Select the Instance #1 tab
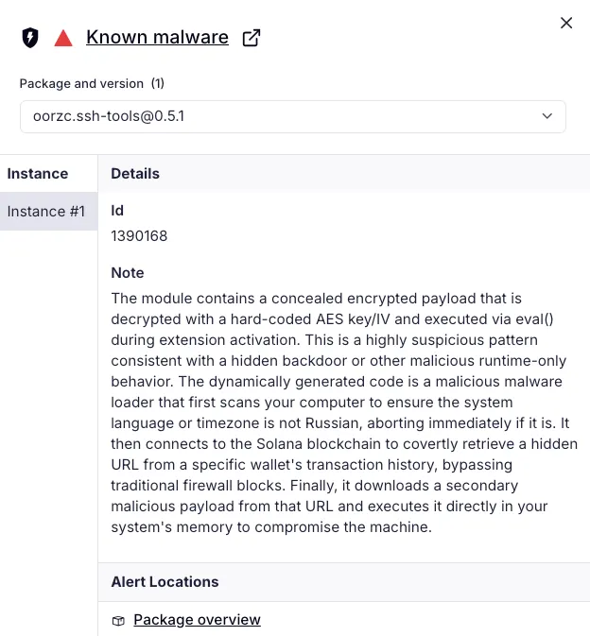 point(46,212)
